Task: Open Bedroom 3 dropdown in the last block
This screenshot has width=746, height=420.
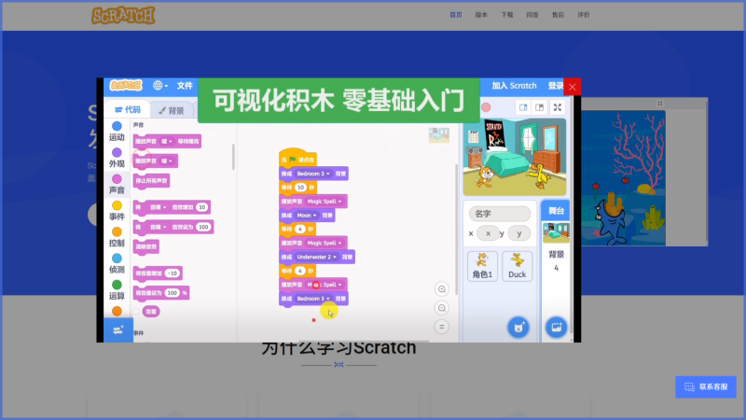Action: point(313,299)
